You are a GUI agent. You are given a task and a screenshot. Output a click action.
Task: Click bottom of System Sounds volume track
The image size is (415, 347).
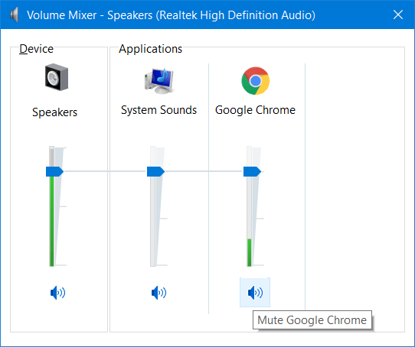[x=152, y=261]
